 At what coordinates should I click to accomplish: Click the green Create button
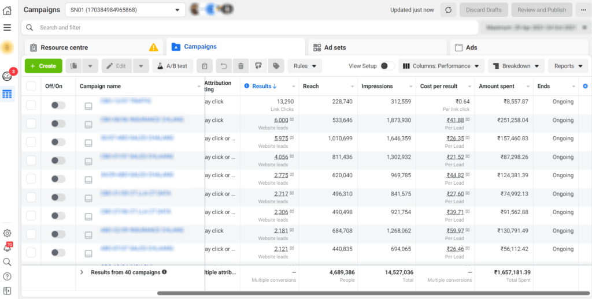43,66
